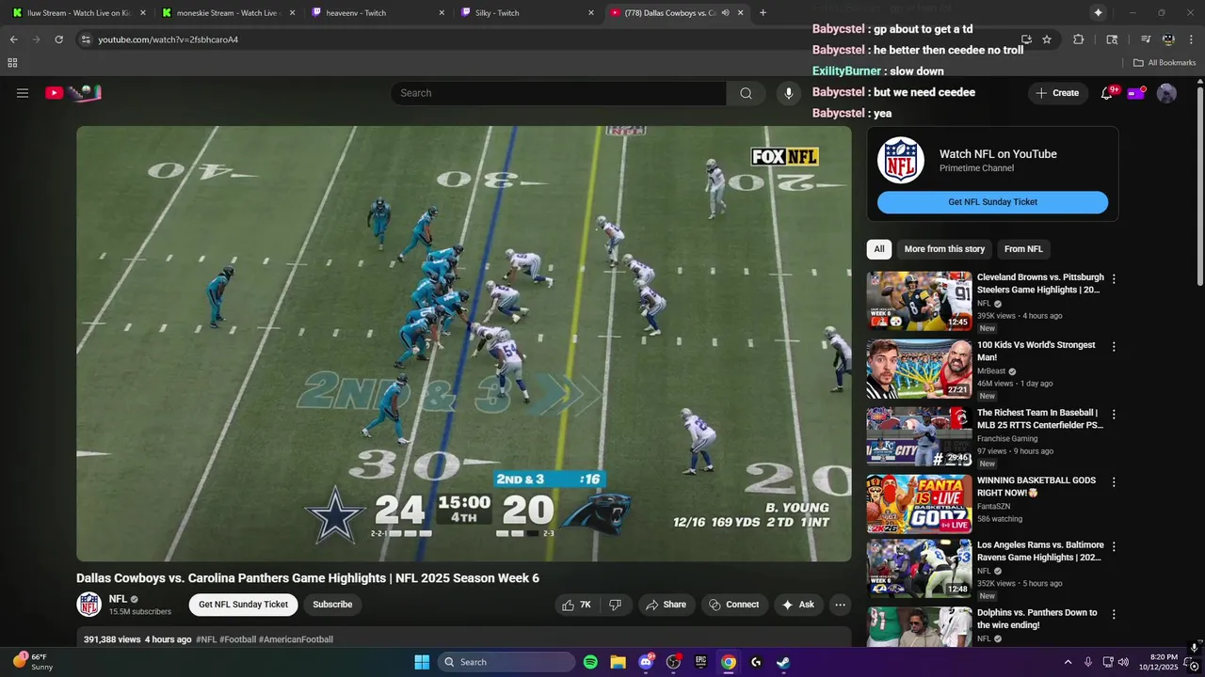
Task: Open options for WINNING BASKETBALL GODS video
Action: [1114, 482]
